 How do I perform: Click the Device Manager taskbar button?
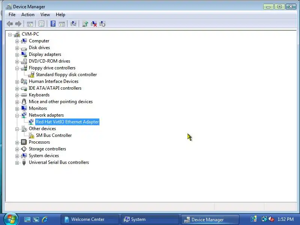click(210, 219)
